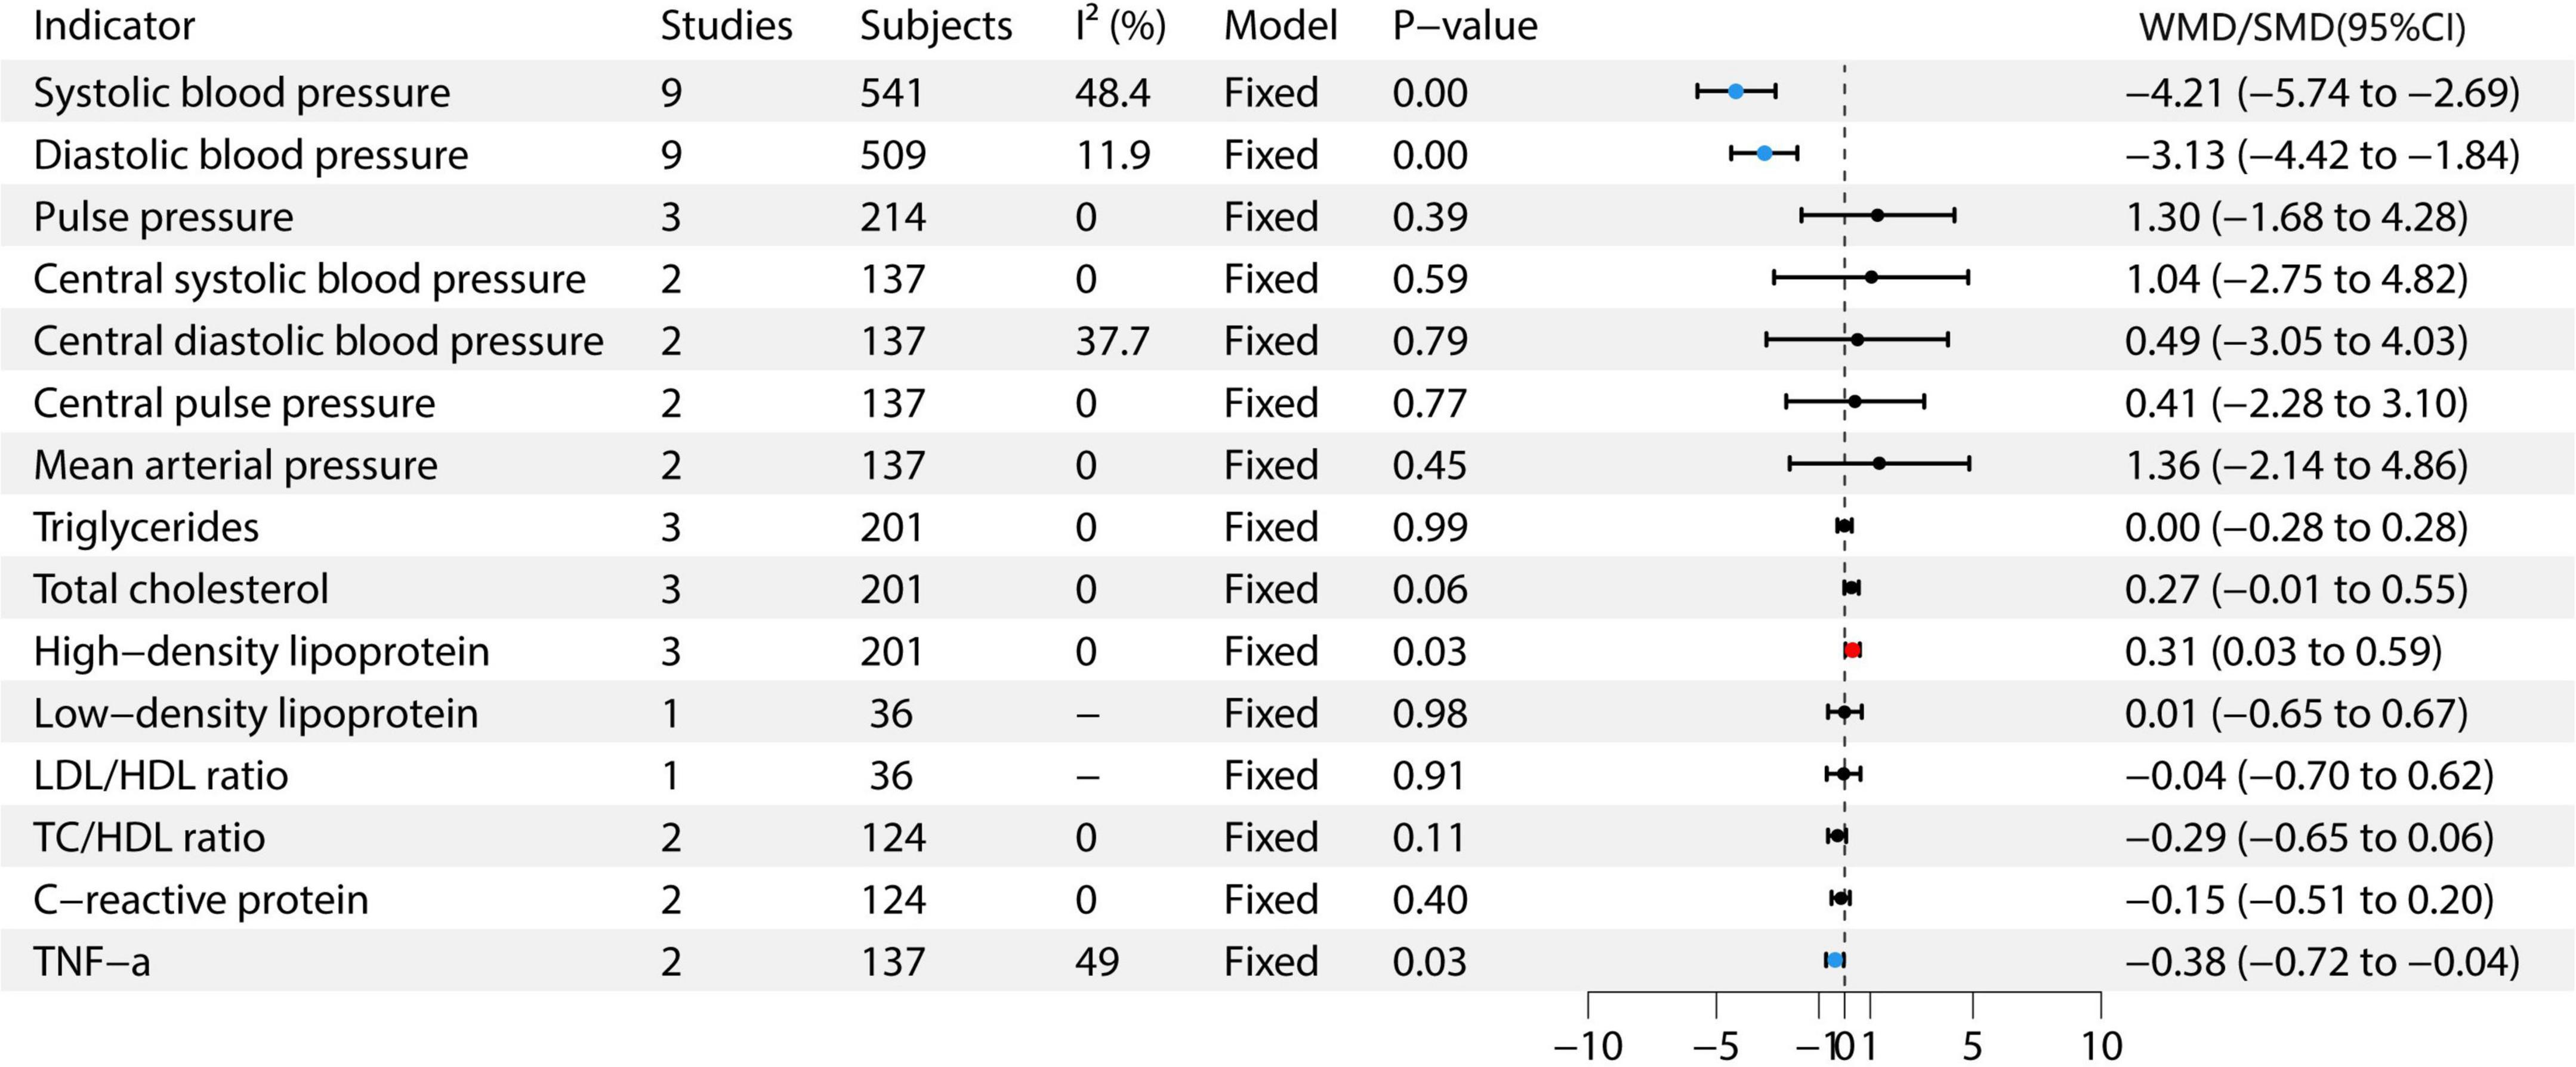Click the Central systolic blood pressure dot
The height and width of the screenshot is (1067, 2576).
coord(1871,278)
